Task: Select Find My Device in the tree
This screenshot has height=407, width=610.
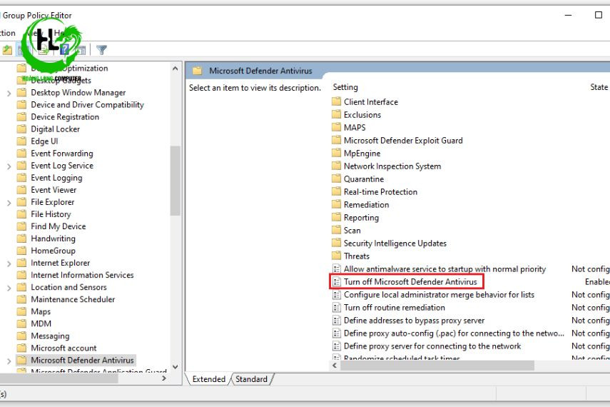Action: coord(59,226)
